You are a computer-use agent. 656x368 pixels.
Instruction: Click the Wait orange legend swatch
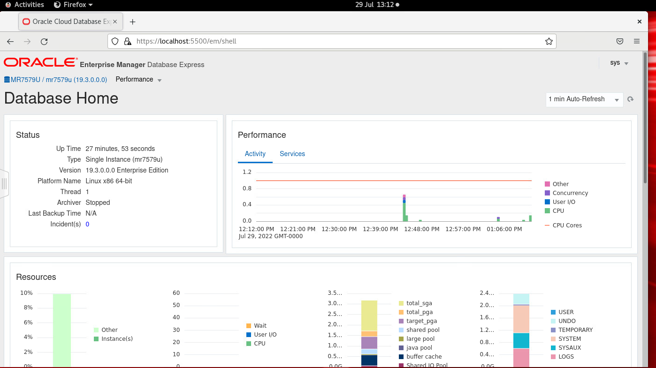249,326
